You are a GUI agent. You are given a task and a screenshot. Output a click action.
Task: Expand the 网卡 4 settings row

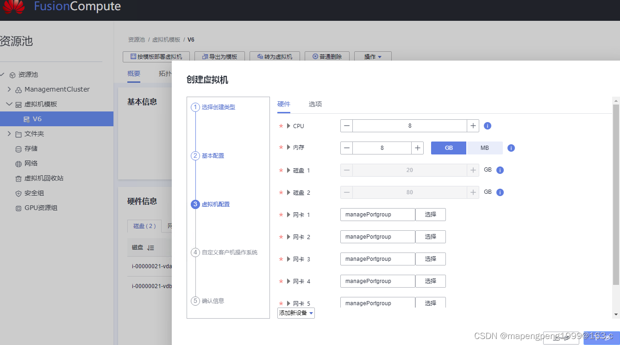289,281
